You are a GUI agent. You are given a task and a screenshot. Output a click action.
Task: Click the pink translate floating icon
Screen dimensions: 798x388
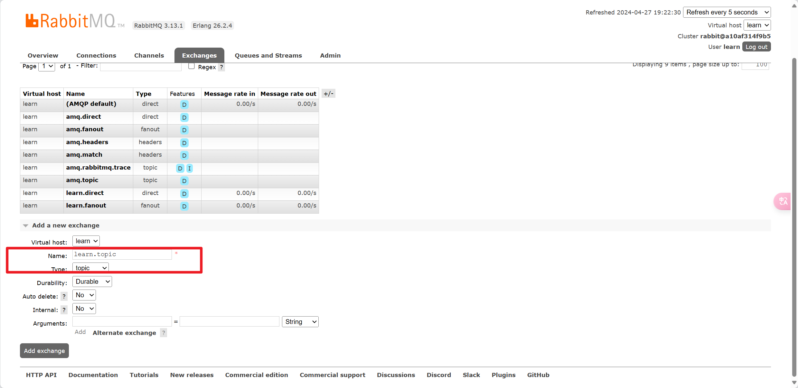click(783, 201)
